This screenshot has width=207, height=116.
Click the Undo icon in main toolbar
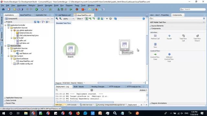tap(27, 9)
